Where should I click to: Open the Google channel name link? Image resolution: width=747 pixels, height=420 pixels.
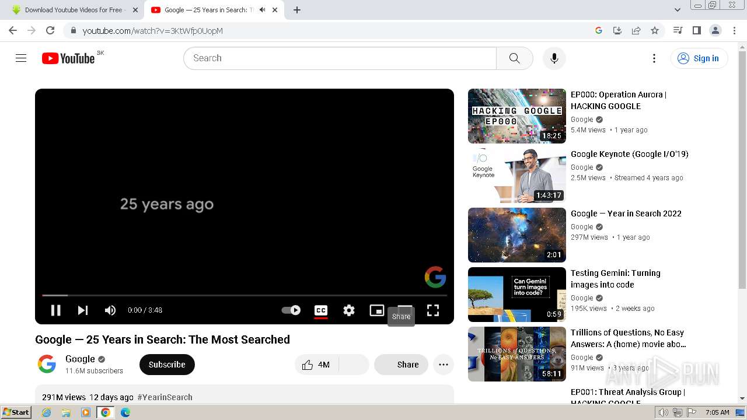tap(80, 359)
